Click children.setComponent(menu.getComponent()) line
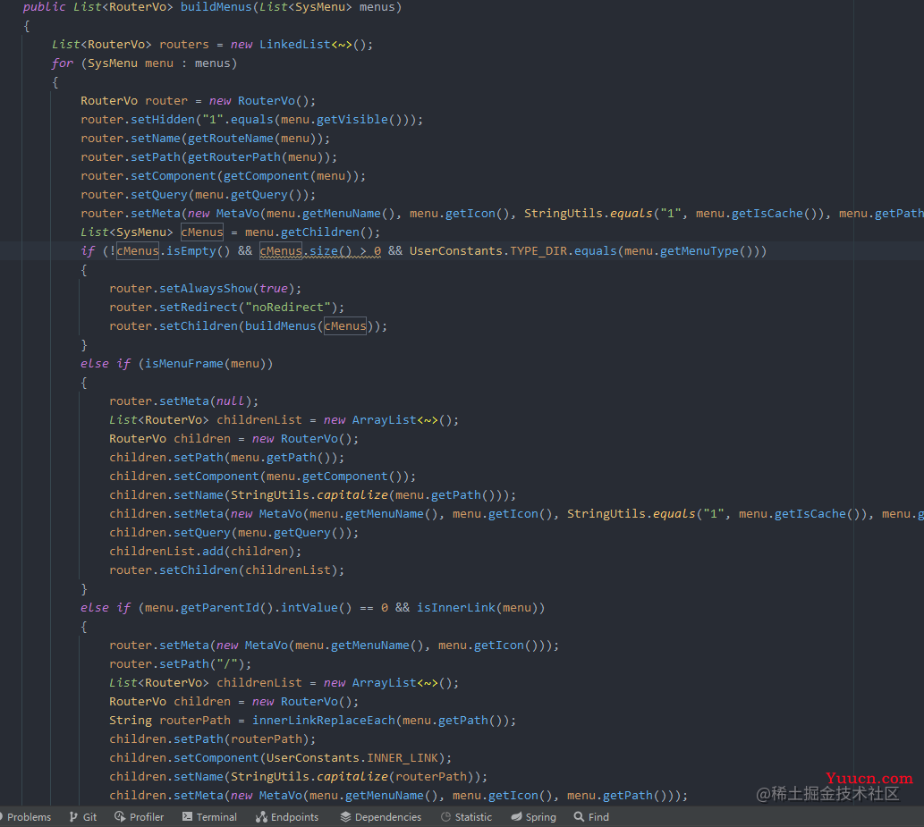This screenshot has height=827, width=924. click(x=262, y=477)
